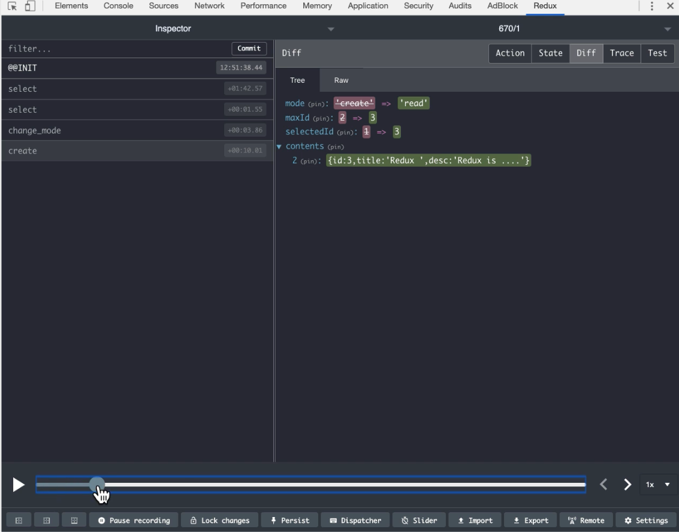Select the Tree sub-tab
This screenshot has height=532, width=679.
(x=297, y=80)
